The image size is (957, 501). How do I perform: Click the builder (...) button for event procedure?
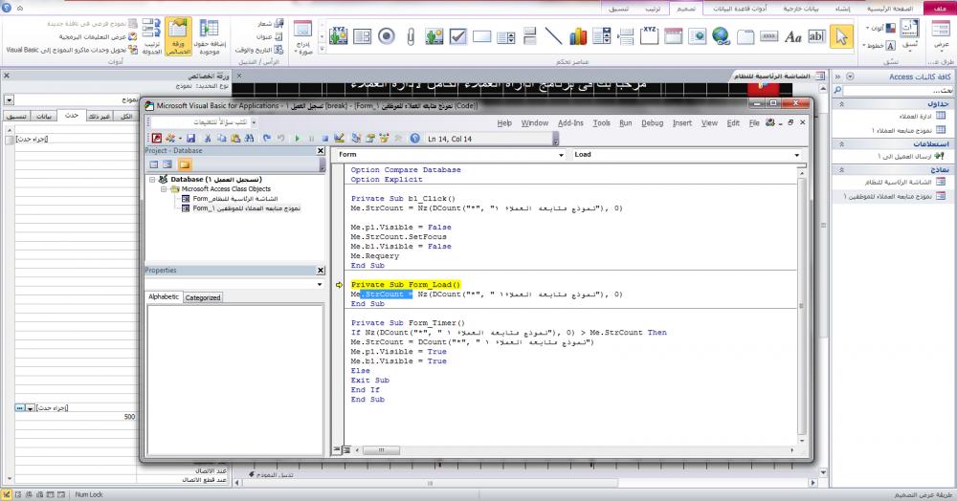click(x=19, y=407)
